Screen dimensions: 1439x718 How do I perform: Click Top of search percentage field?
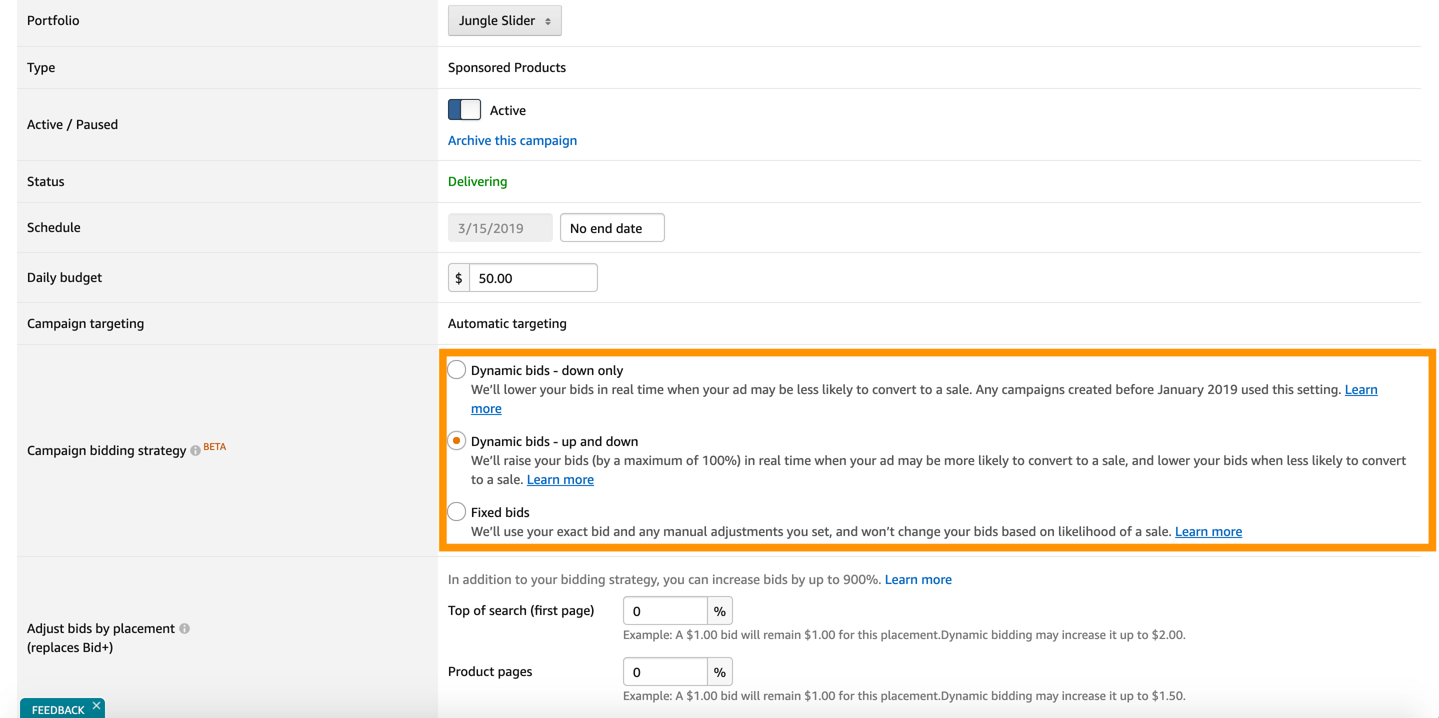pyautogui.click(x=665, y=610)
